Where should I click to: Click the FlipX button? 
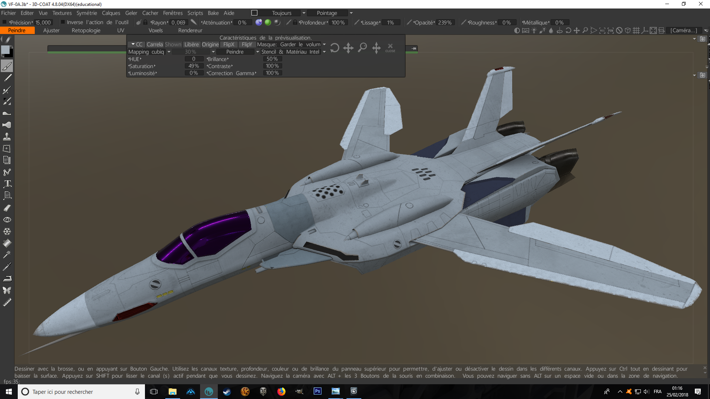pyautogui.click(x=229, y=44)
